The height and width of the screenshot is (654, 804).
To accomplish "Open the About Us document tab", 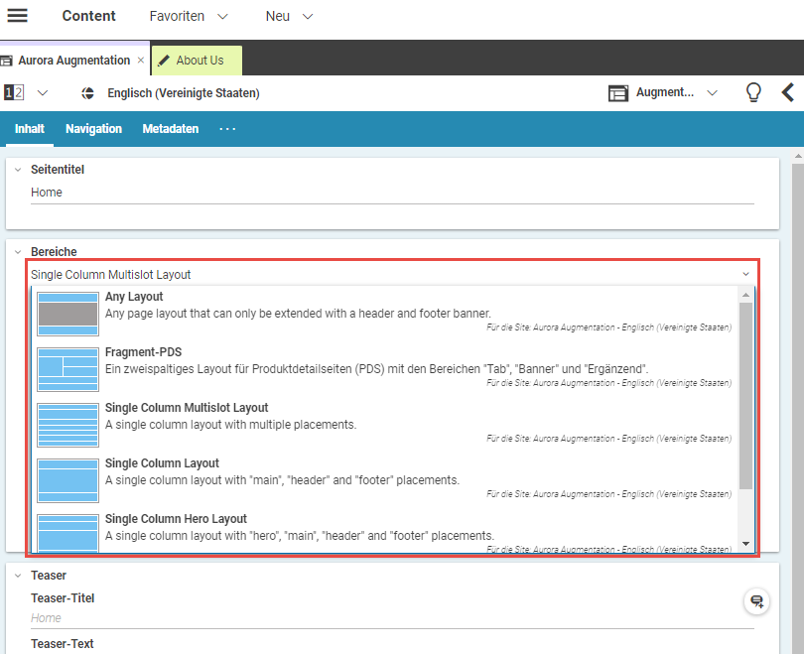I will (198, 61).
